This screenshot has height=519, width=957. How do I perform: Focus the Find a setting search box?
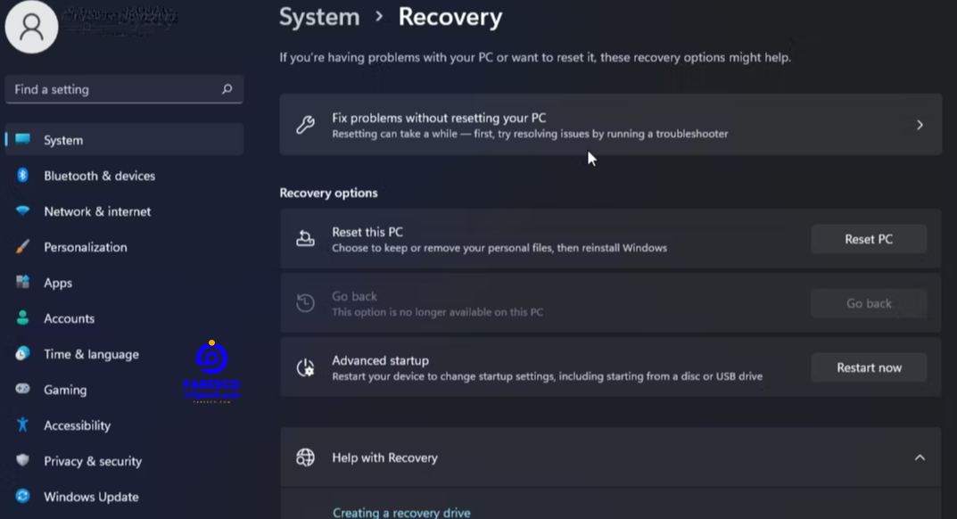[x=125, y=89]
